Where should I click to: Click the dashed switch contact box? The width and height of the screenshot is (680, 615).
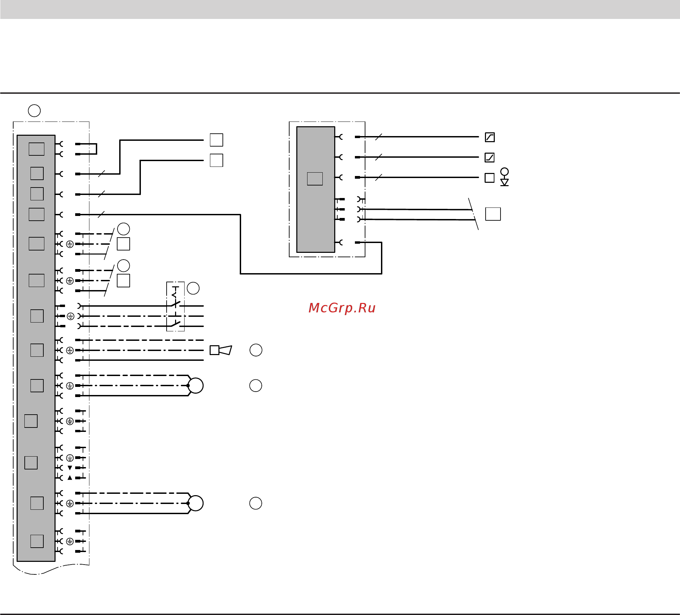175,306
